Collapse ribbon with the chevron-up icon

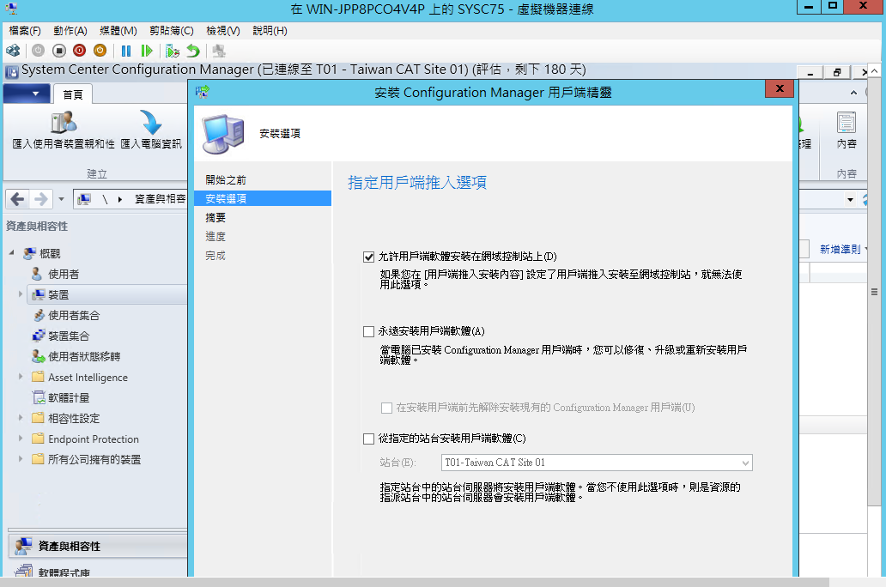point(853,92)
